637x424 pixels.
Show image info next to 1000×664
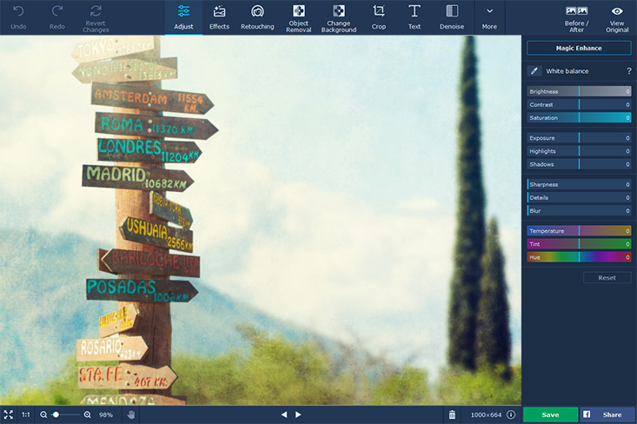[511, 415]
